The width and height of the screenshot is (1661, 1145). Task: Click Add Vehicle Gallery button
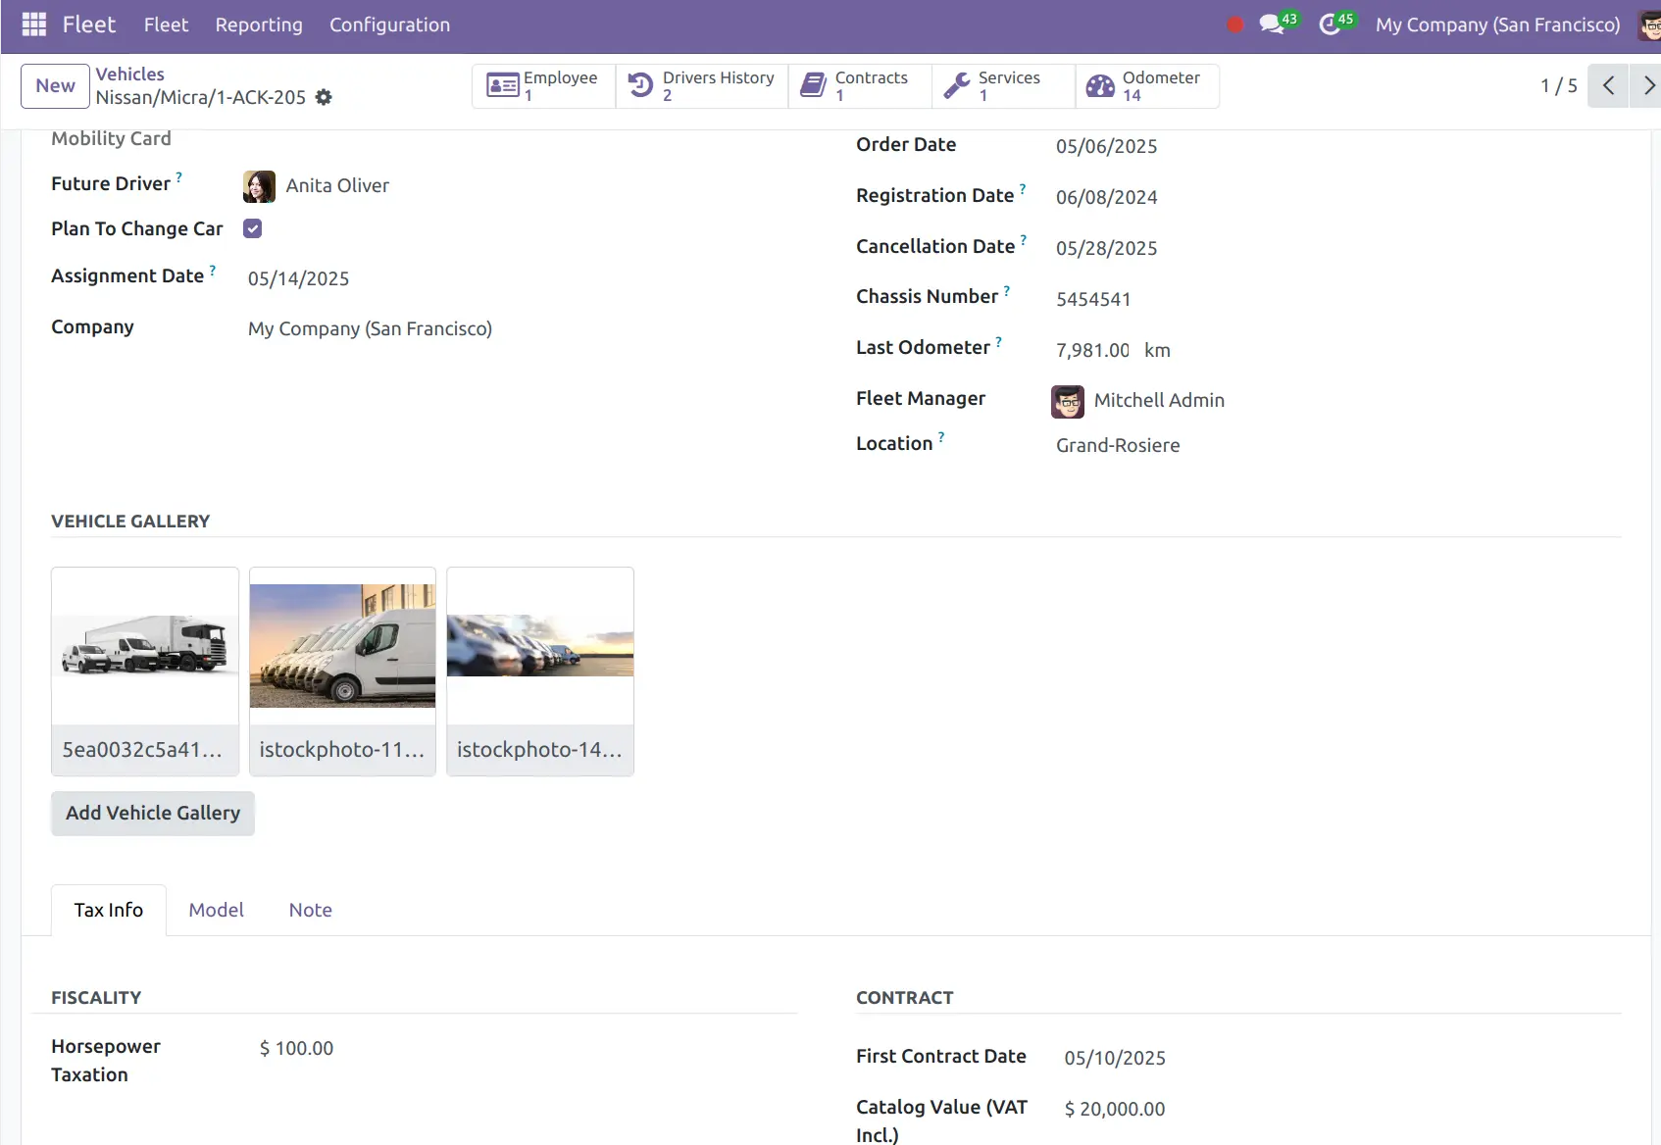[x=153, y=814]
